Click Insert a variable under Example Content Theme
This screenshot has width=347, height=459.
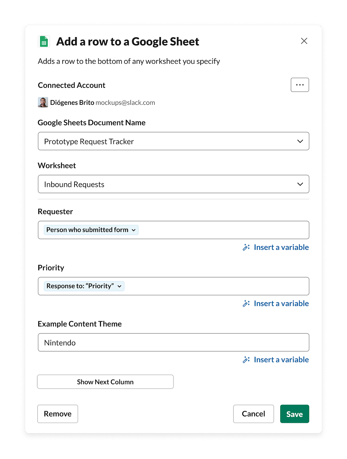[281, 360]
